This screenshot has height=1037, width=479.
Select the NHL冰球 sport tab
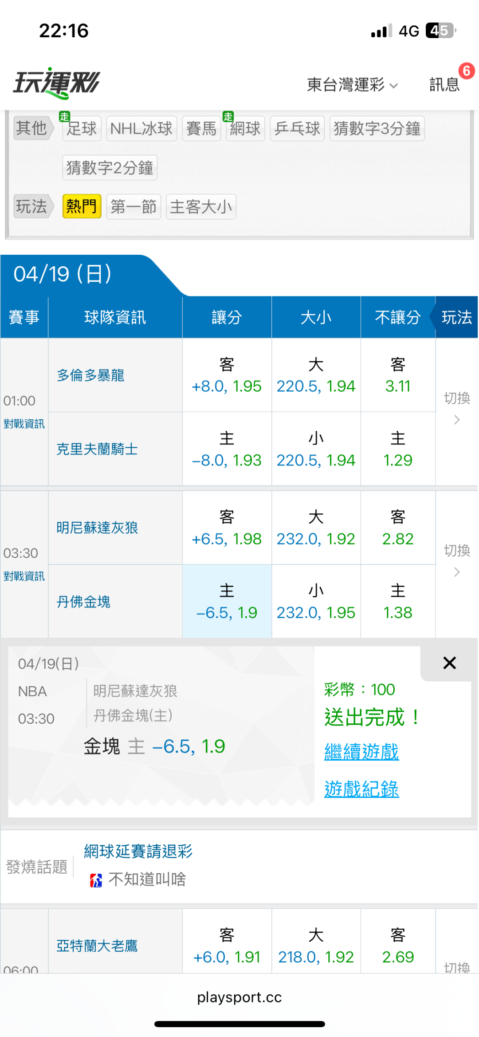[x=141, y=129]
